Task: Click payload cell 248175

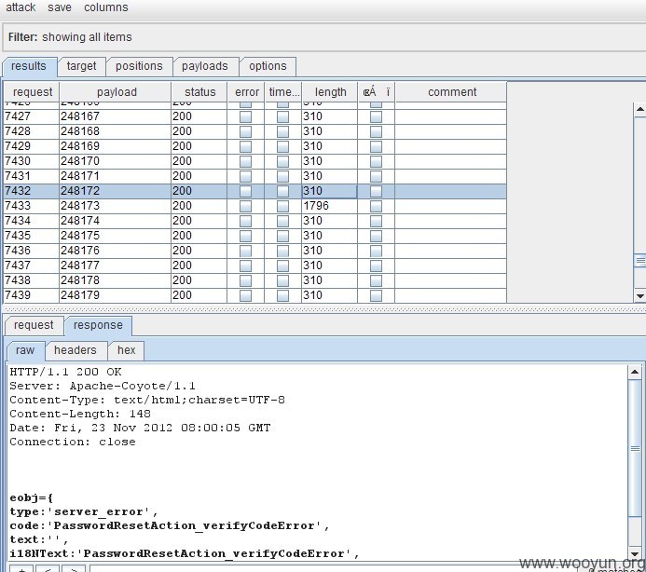Action: coord(116,236)
